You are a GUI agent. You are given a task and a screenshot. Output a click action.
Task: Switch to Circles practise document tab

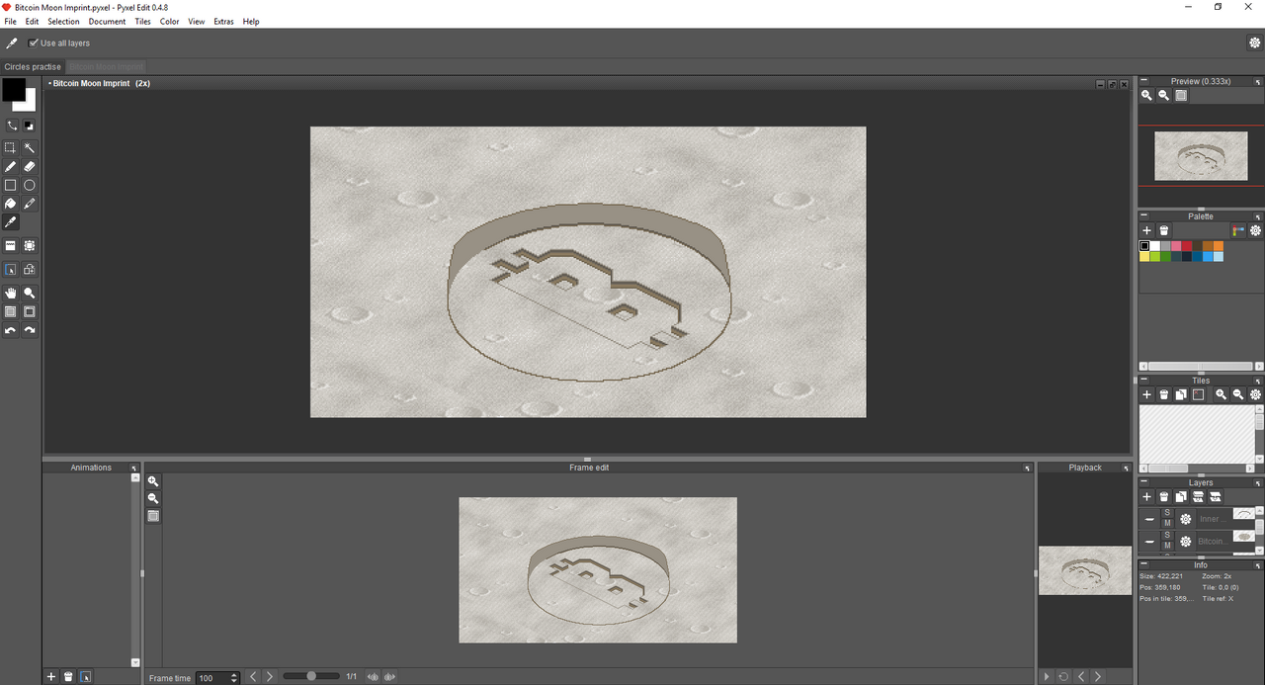click(x=33, y=66)
